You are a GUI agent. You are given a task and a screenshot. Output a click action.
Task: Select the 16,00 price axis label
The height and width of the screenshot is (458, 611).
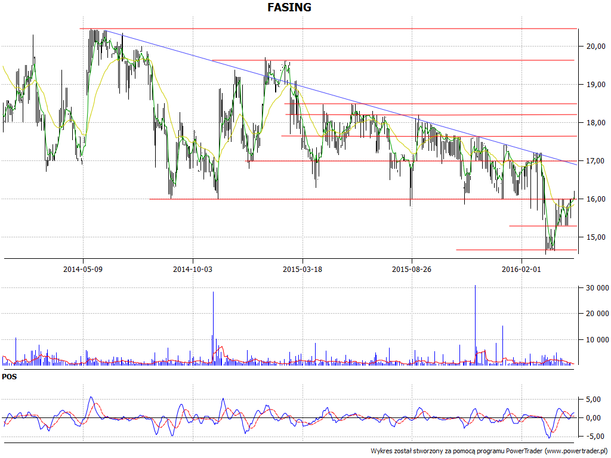(596, 199)
